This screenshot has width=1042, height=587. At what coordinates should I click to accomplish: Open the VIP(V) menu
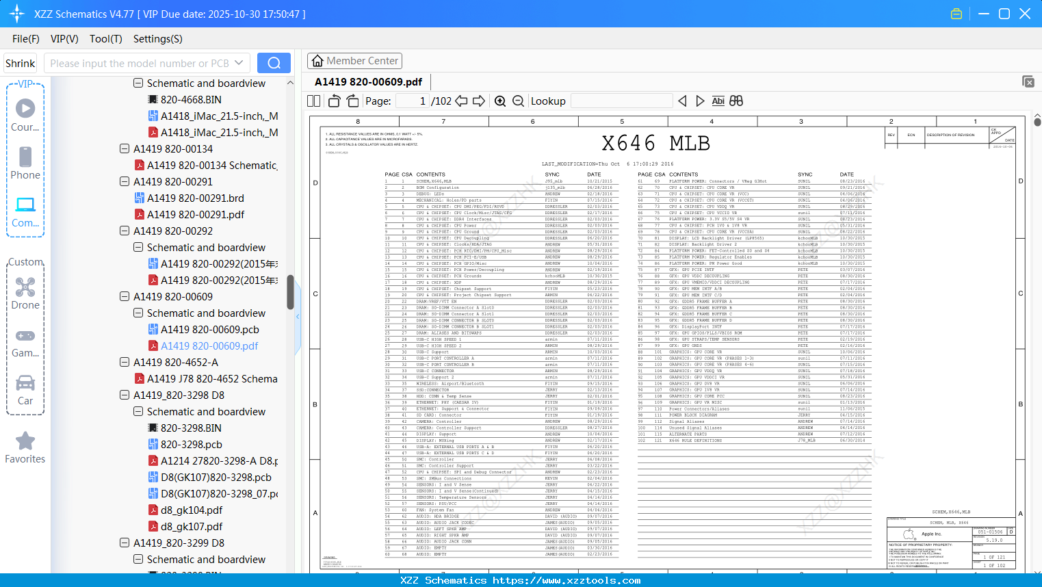(x=64, y=39)
